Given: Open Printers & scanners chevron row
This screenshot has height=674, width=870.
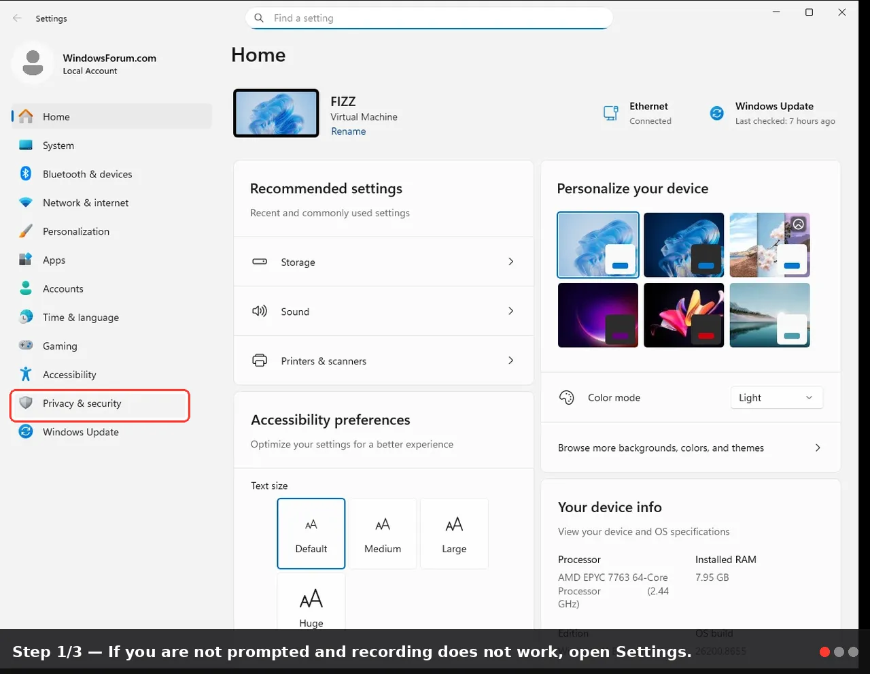Looking at the screenshot, I should pos(383,360).
